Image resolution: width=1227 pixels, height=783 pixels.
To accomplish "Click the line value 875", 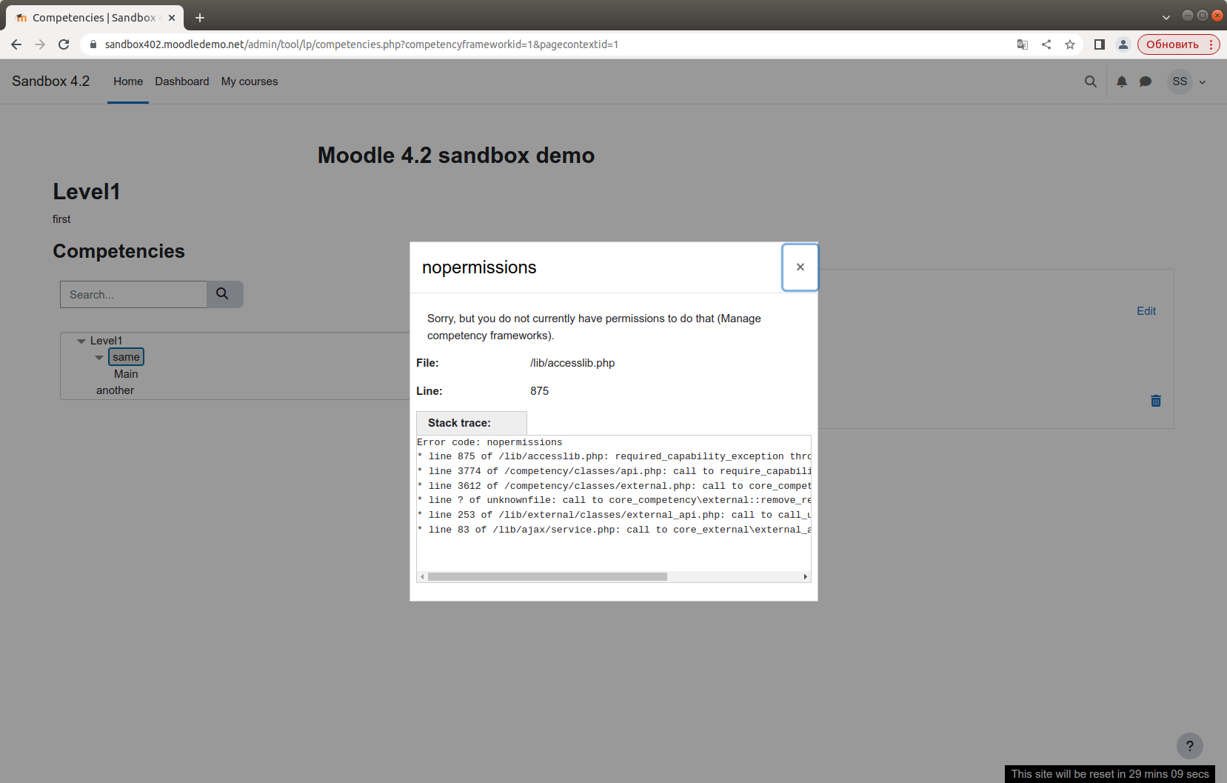I will tap(539, 391).
